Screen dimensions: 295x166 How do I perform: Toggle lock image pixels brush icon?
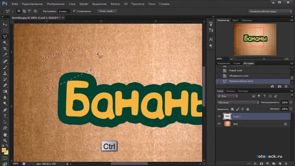pyautogui.click(x=238, y=109)
